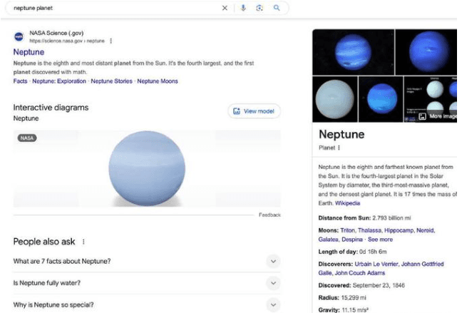Open People also ask options menu

[83, 242]
